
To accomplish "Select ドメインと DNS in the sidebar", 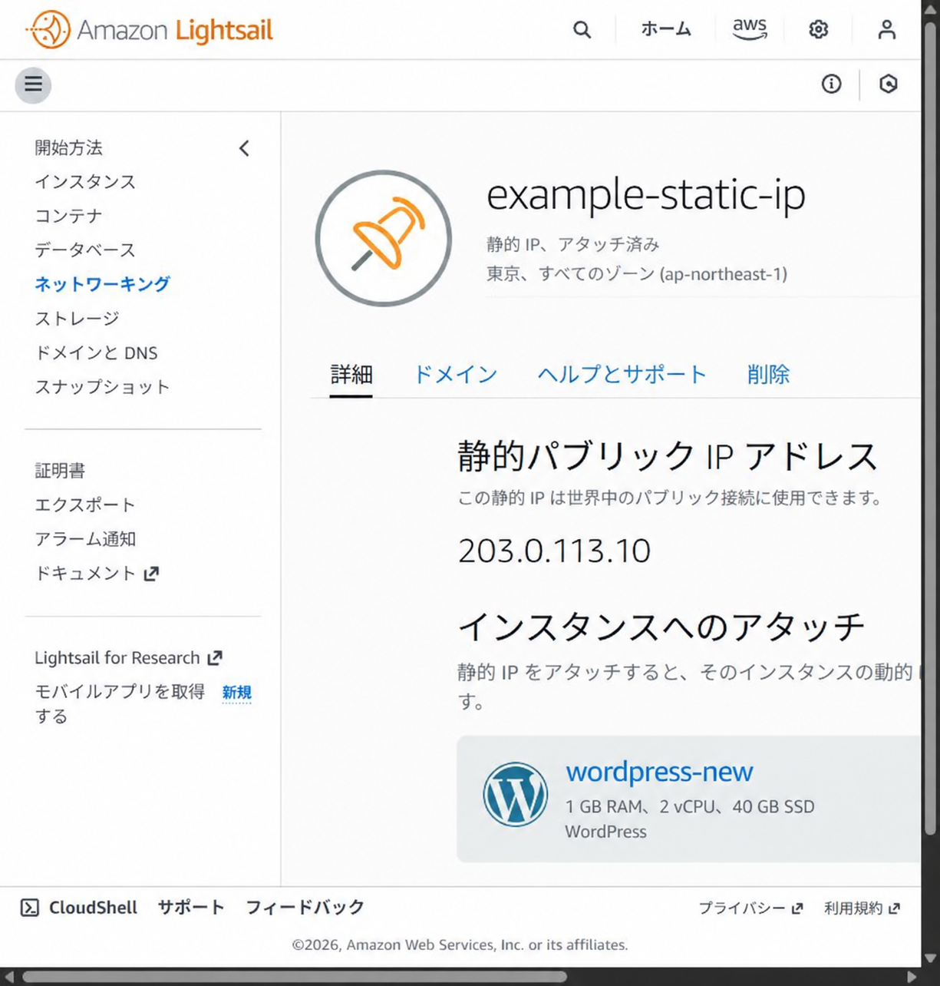I will point(96,352).
